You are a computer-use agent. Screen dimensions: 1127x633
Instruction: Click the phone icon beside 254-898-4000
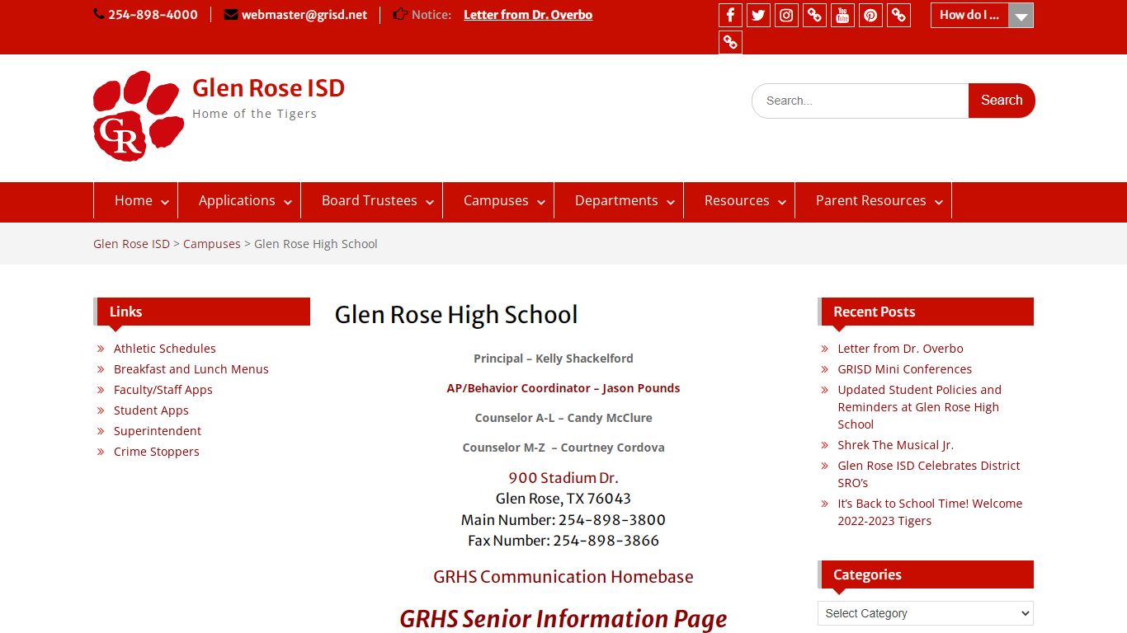(x=99, y=14)
